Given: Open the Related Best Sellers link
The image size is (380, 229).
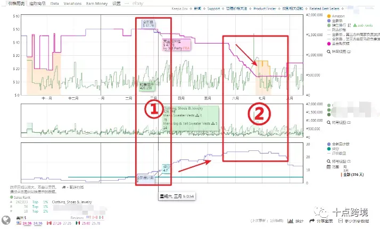Looking at the screenshot, I should tap(324, 9).
